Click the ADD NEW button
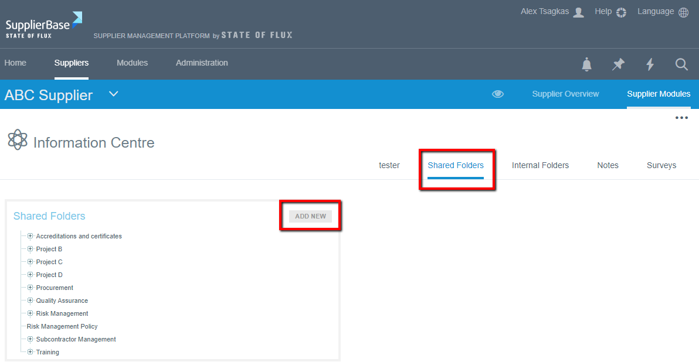 [310, 216]
